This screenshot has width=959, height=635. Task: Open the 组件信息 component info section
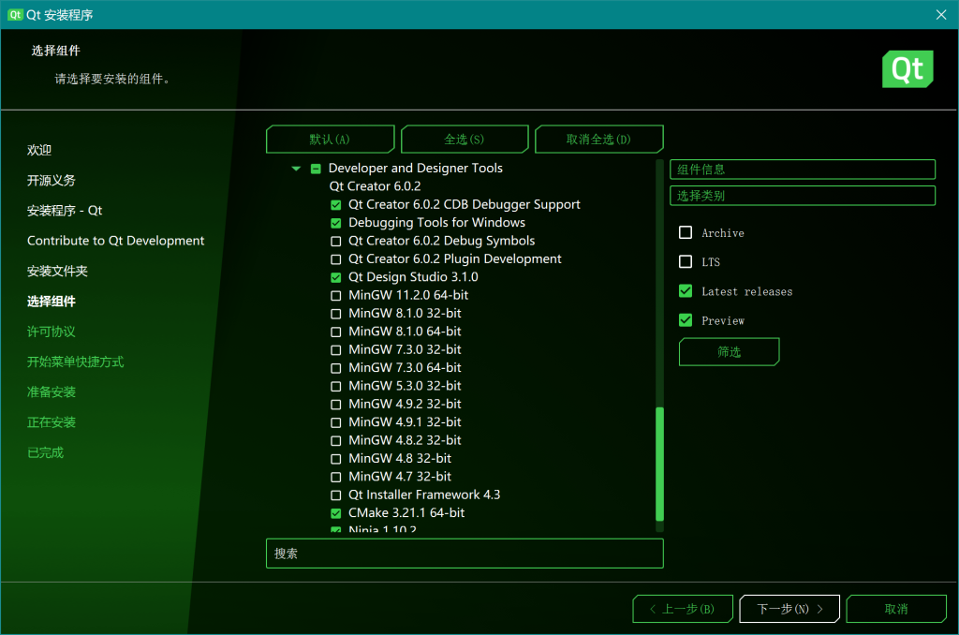803,170
